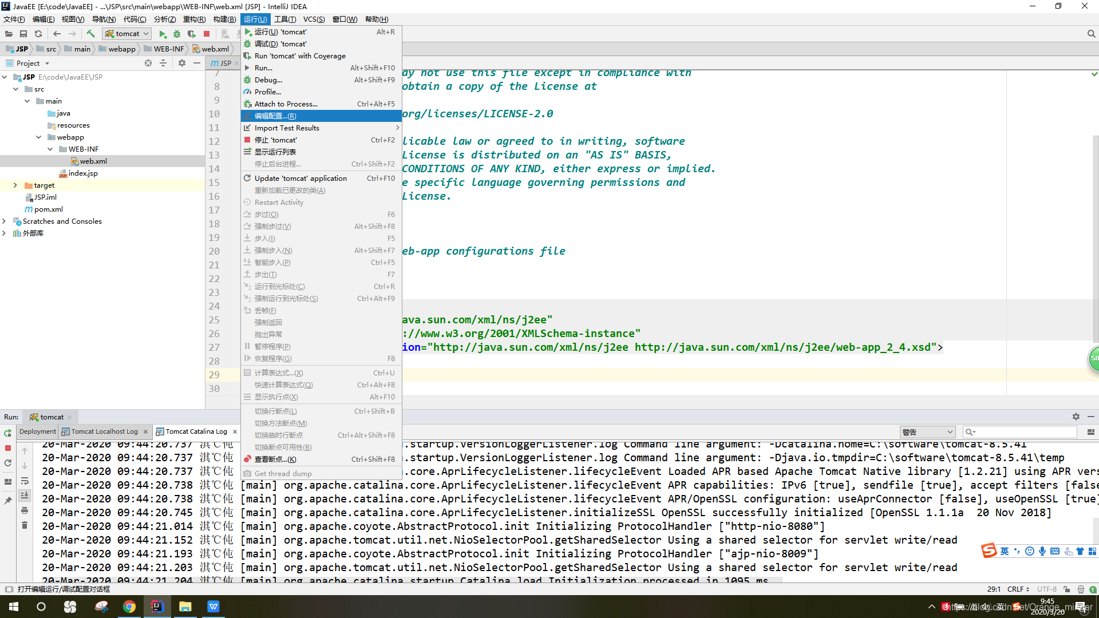Click web.xml in breadcrumb bar
This screenshot has height=618, width=1099.
(211, 49)
